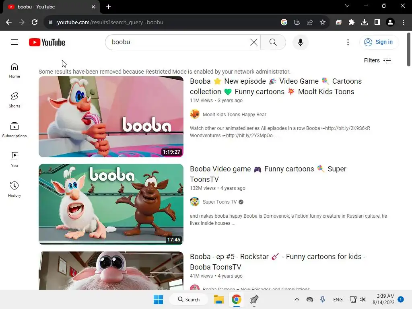
Task: Bookmark this page with the star
Action: (x=323, y=23)
